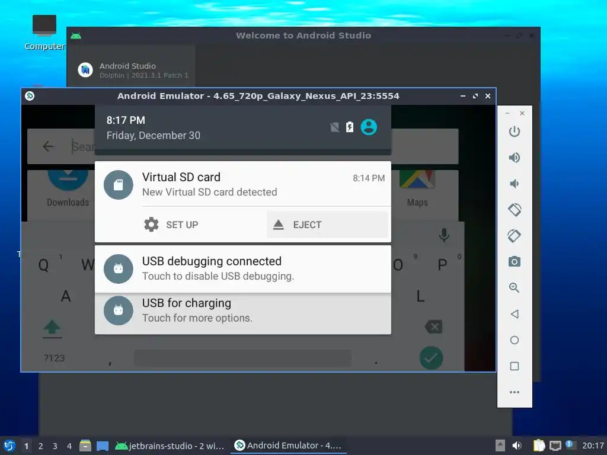Tap the battery charging status icon
This screenshot has height=455, width=607.
[x=350, y=127]
